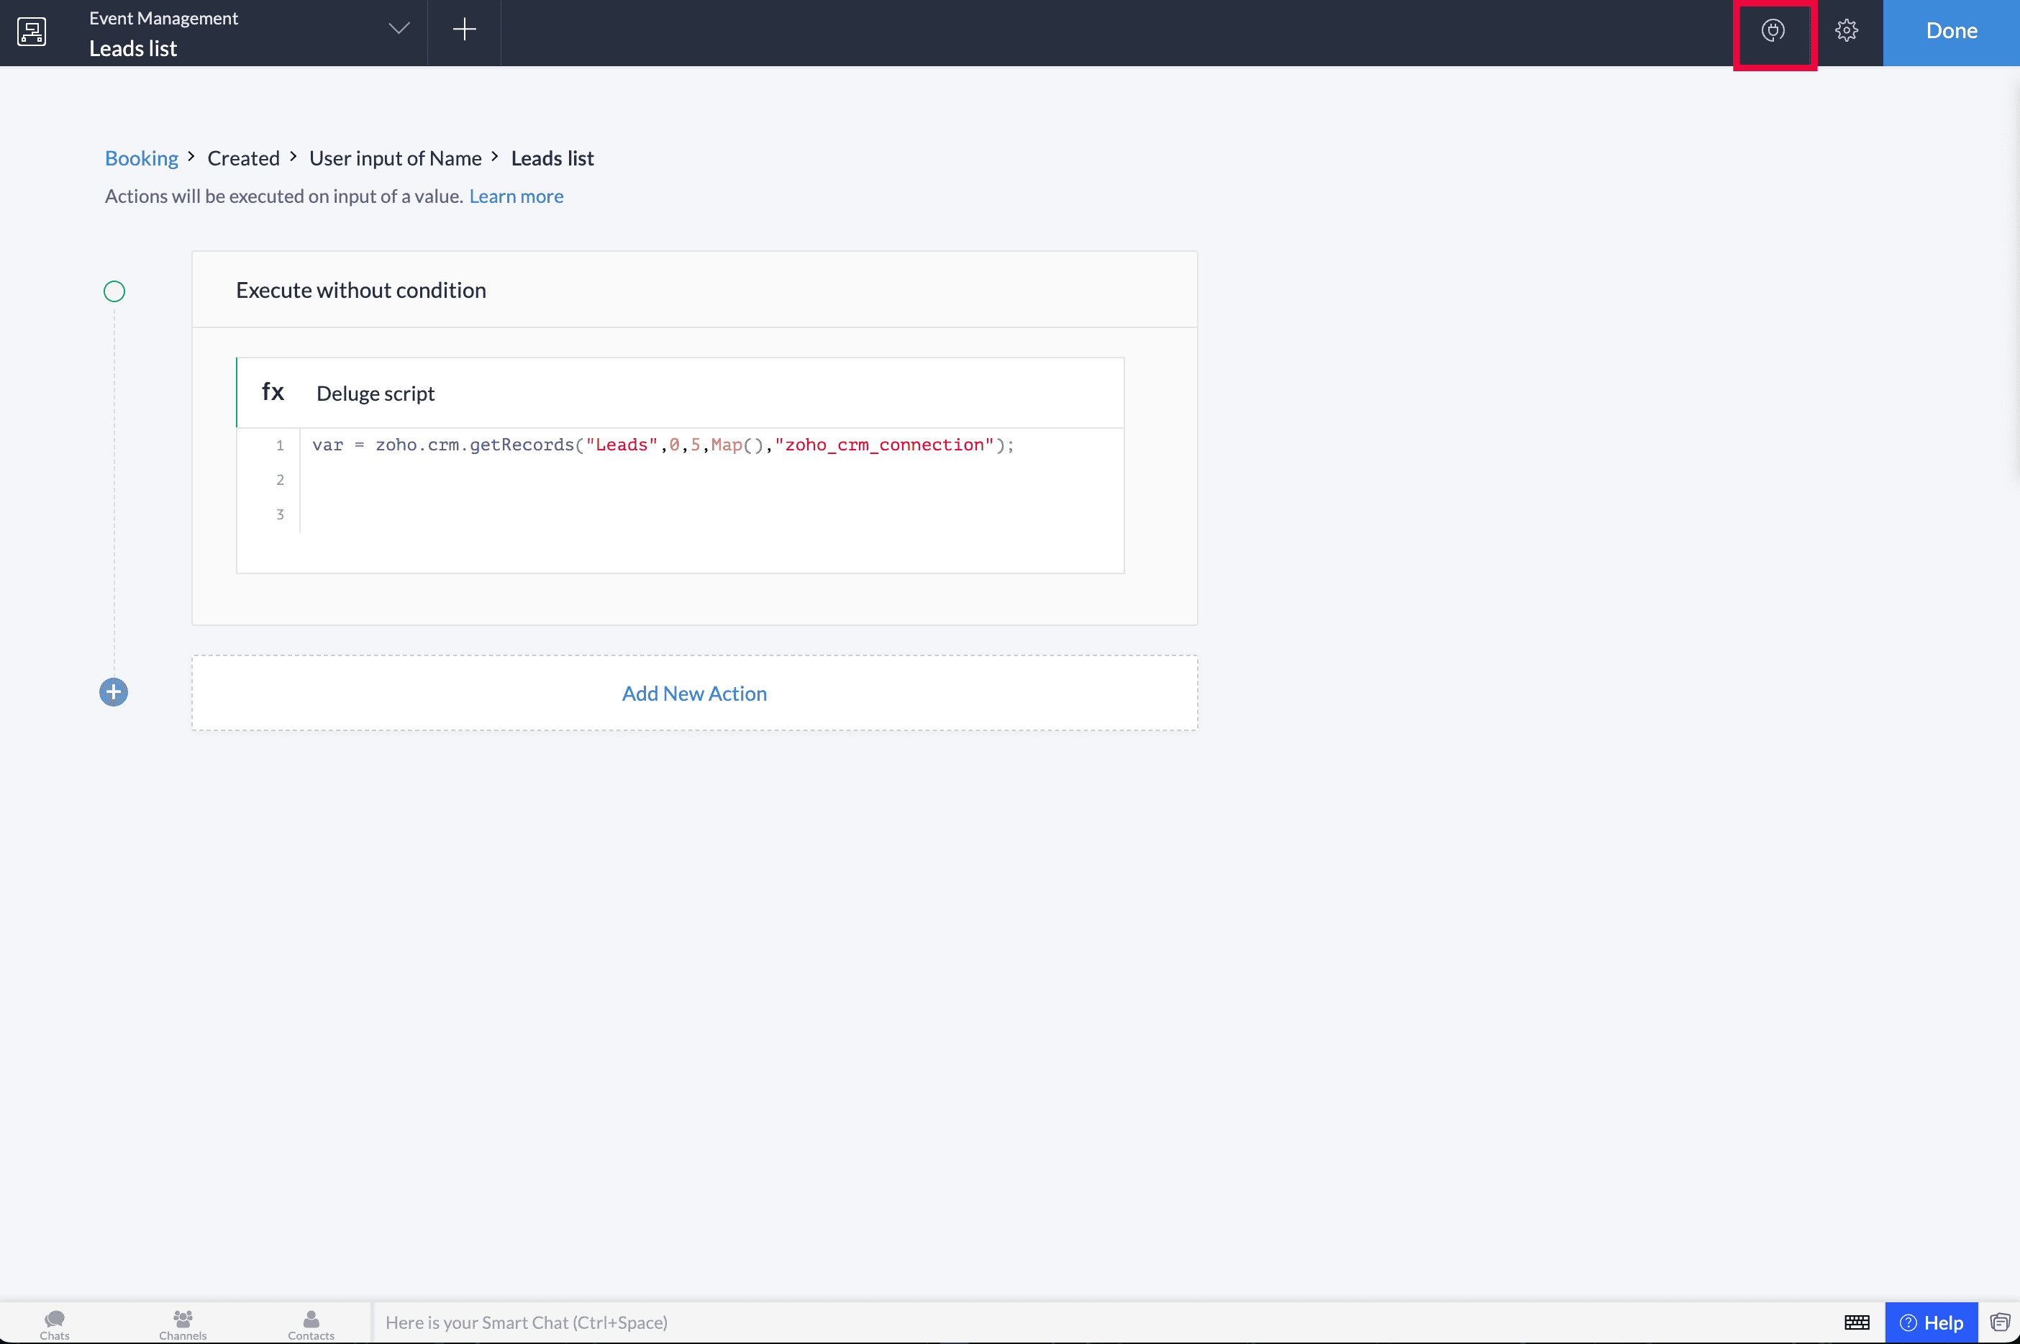
Task: Expand the Leads list workflow dropdown
Action: coord(399,29)
